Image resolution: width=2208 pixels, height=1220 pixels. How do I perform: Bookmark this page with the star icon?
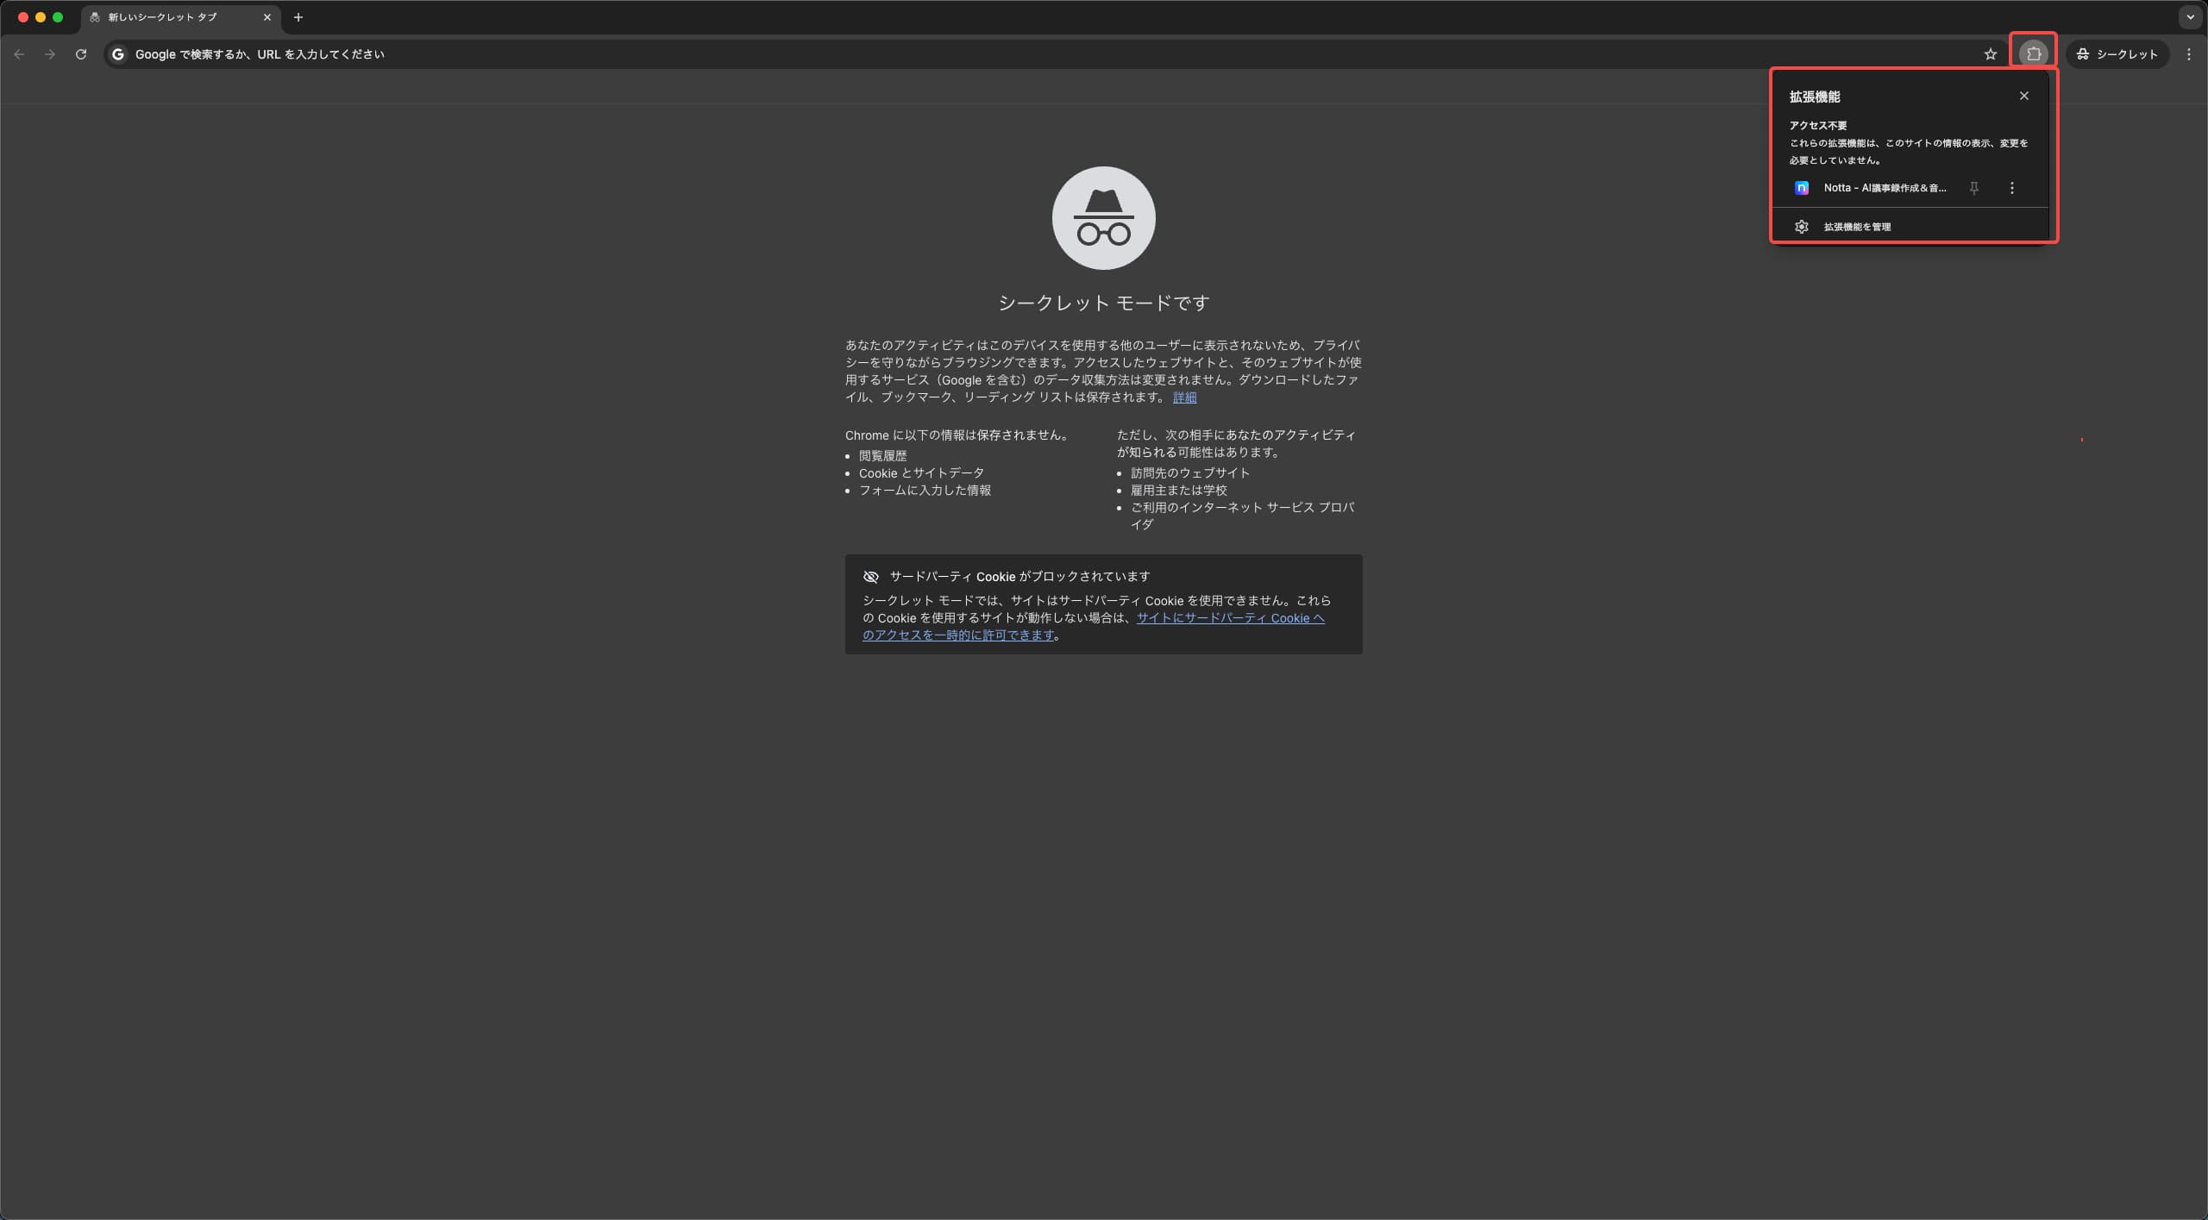tap(1990, 53)
